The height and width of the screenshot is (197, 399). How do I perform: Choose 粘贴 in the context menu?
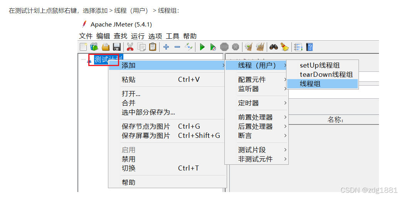(167, 79)
